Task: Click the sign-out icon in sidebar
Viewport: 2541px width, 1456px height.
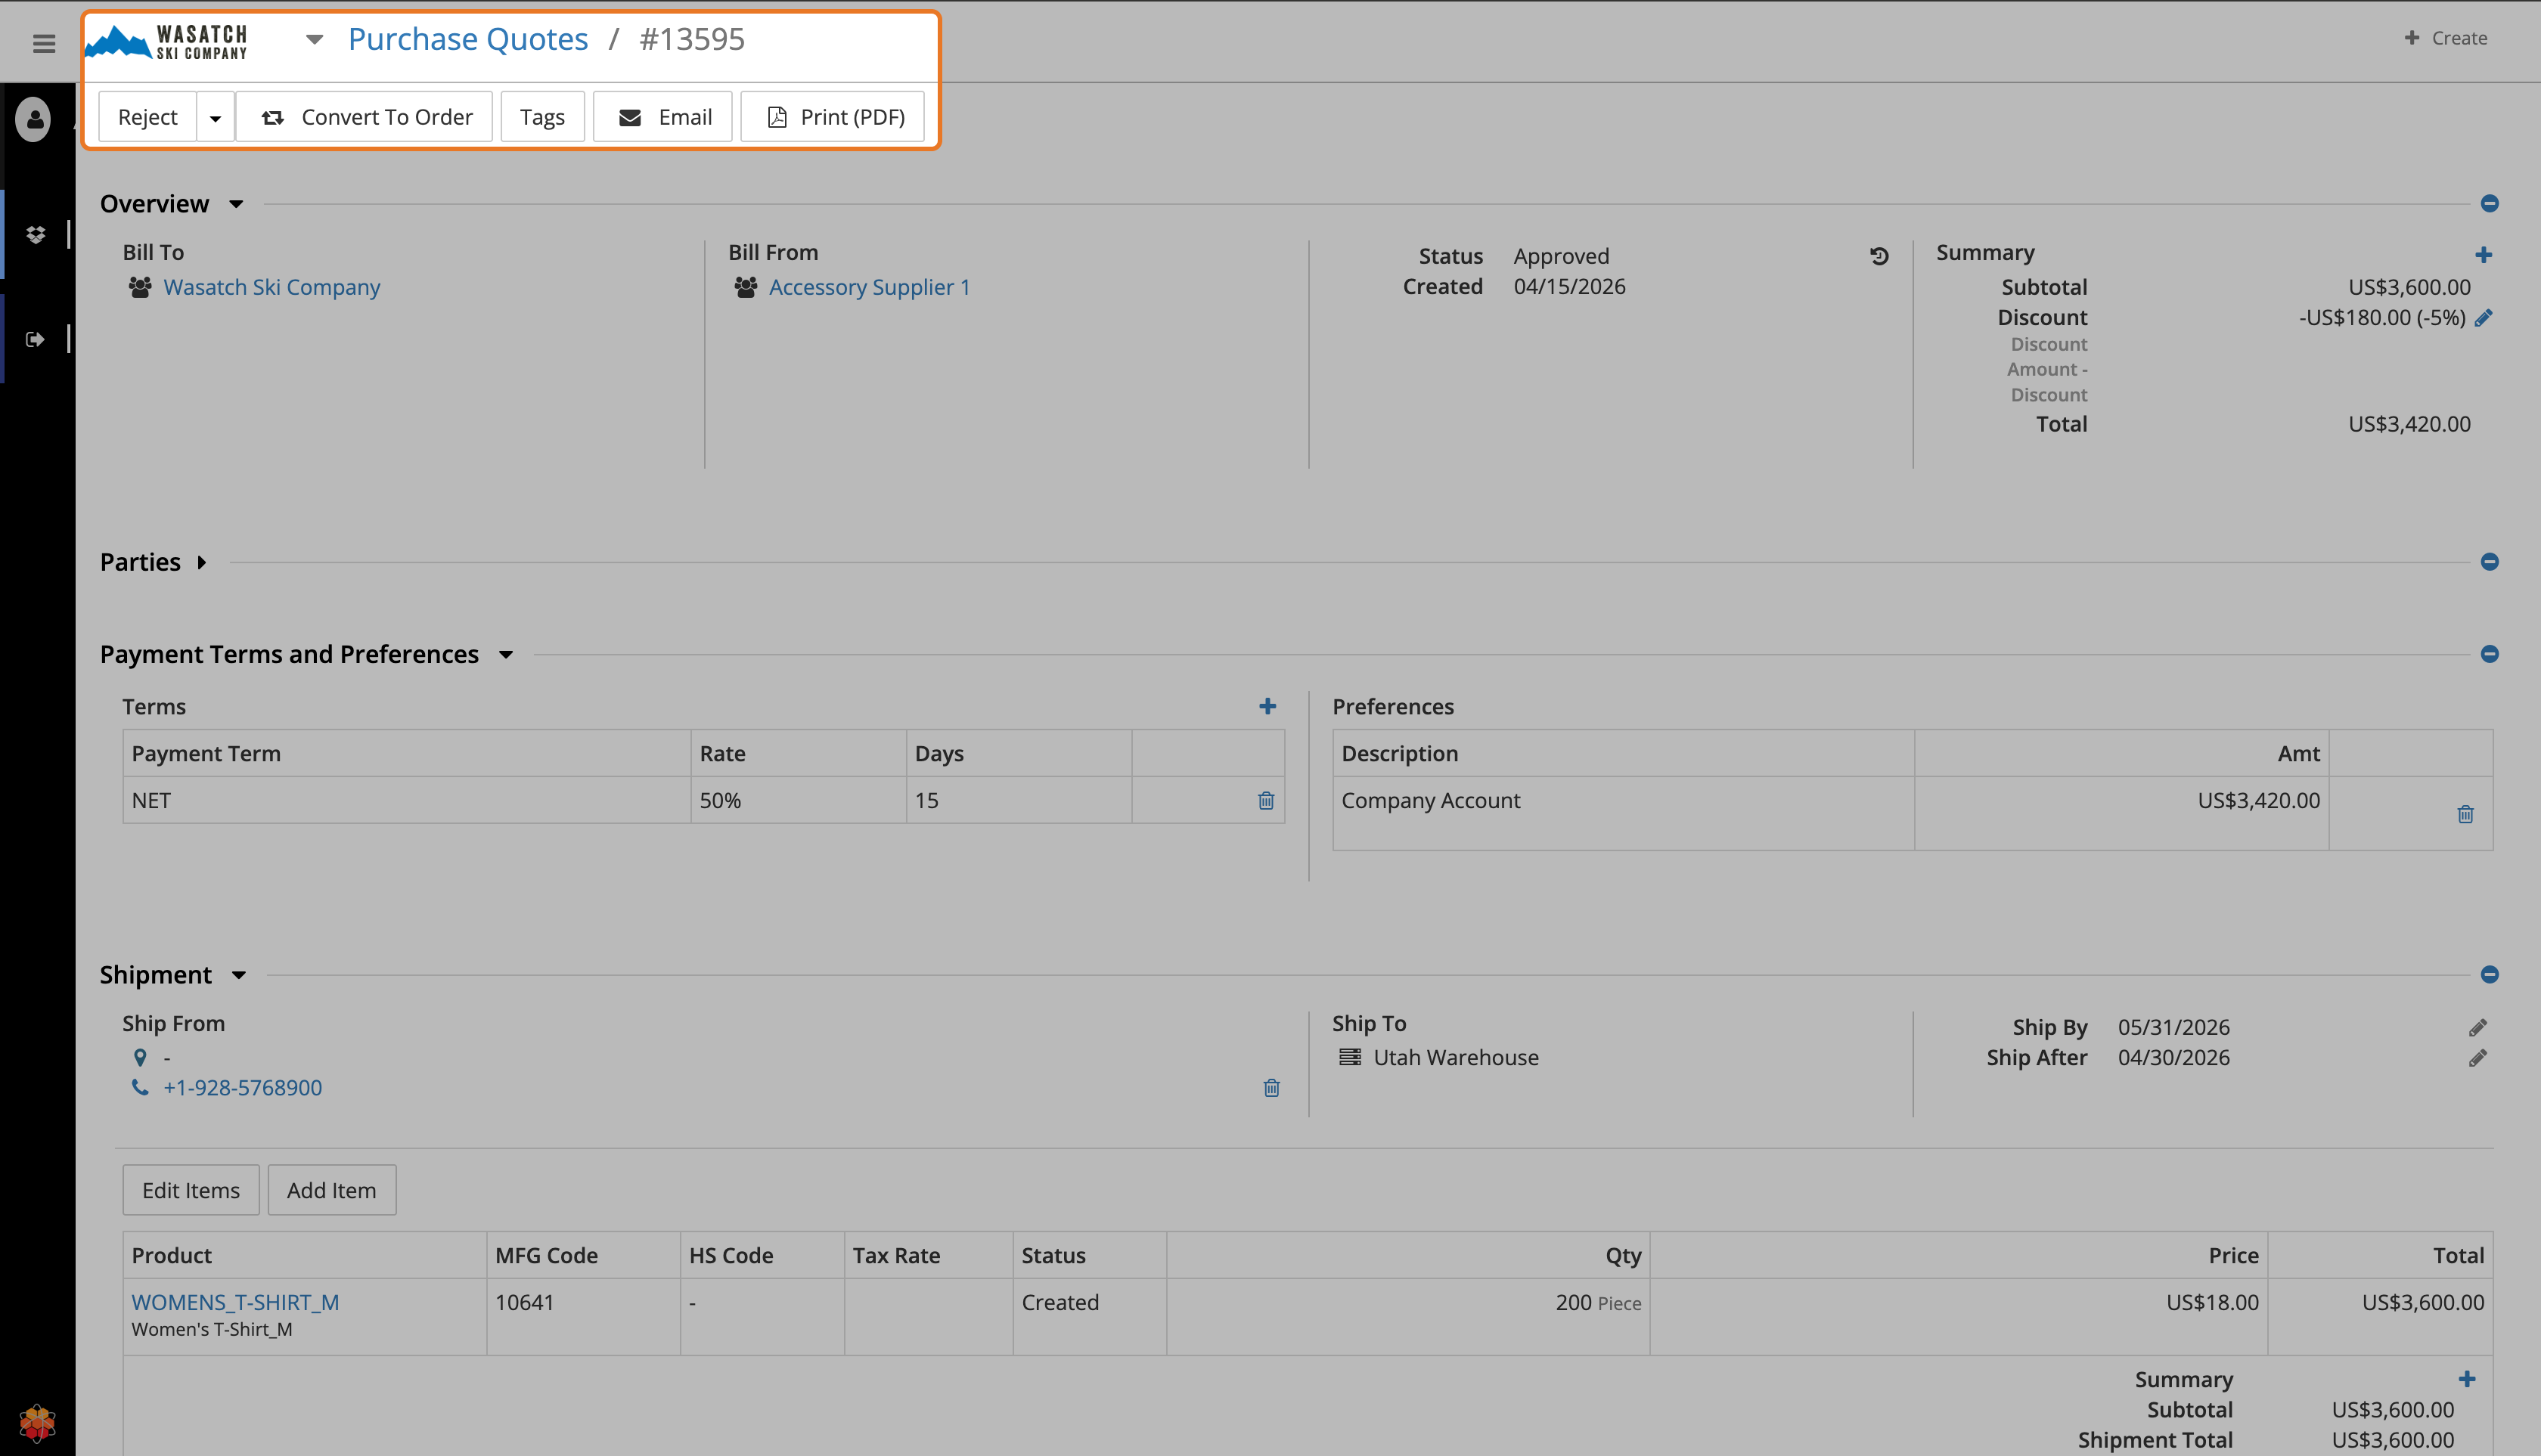Action: tap(36, 339)
